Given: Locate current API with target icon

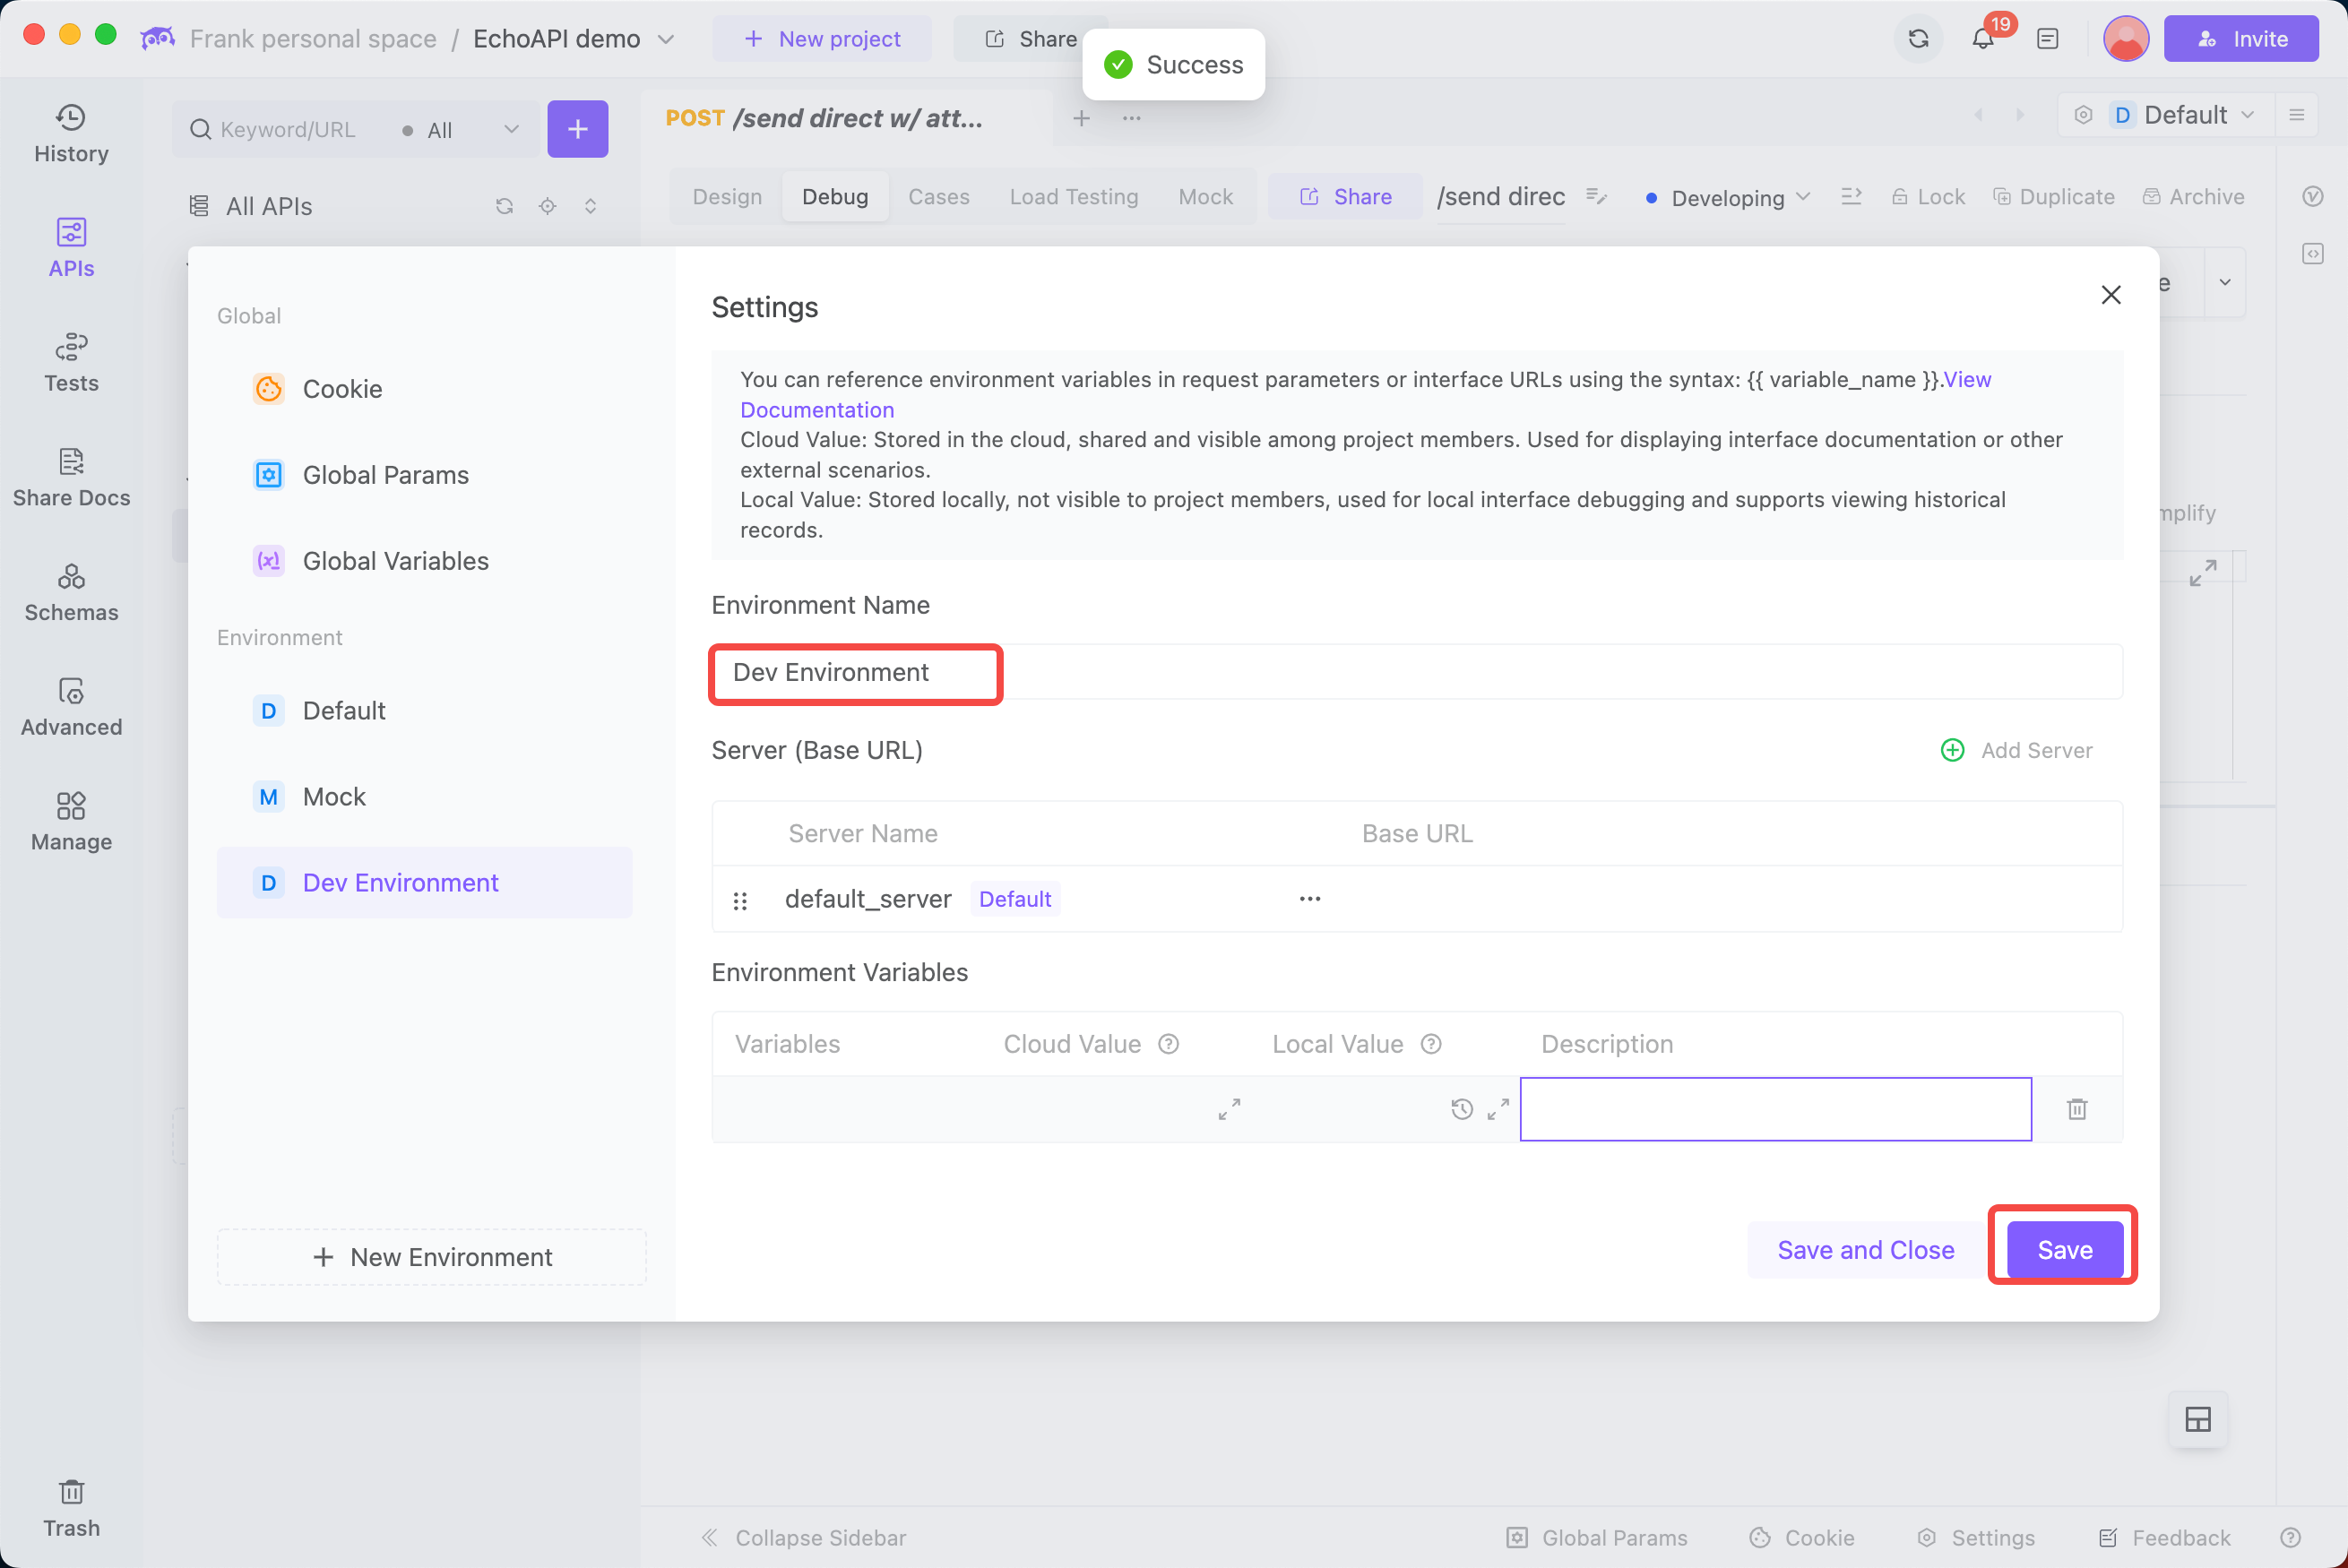Looking at the screenshot, I should tap(547, 206).
